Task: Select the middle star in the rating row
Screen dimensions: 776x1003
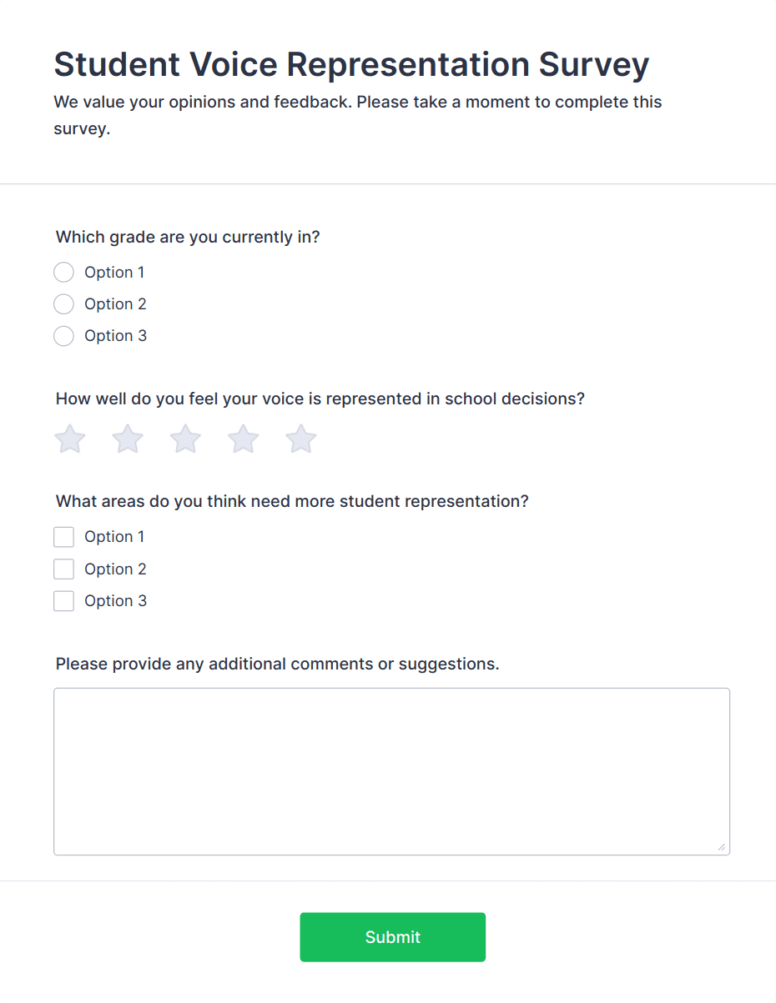Action: (185, 439)
